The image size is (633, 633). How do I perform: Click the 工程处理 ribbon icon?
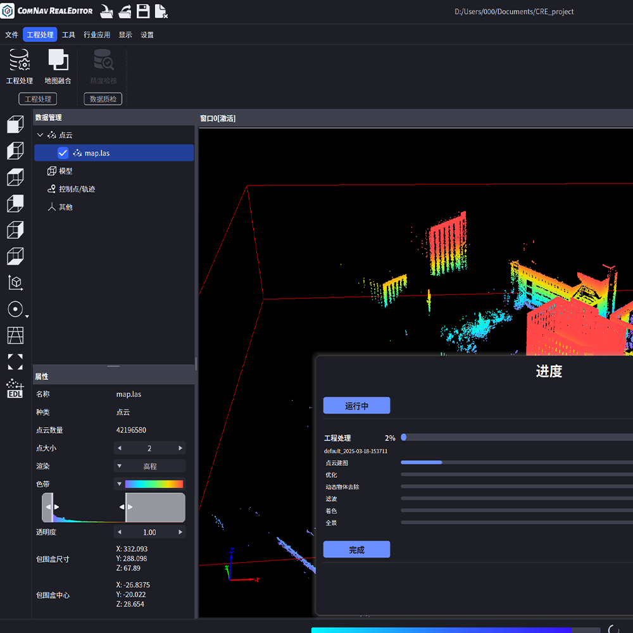click(x=19, y=61)
